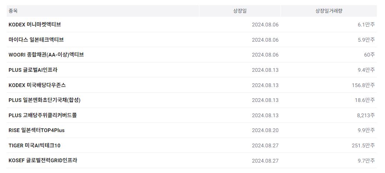The image size is (385, 173).
Task: Click the 18.6만주 volume value
Action: tap(365, 100)
